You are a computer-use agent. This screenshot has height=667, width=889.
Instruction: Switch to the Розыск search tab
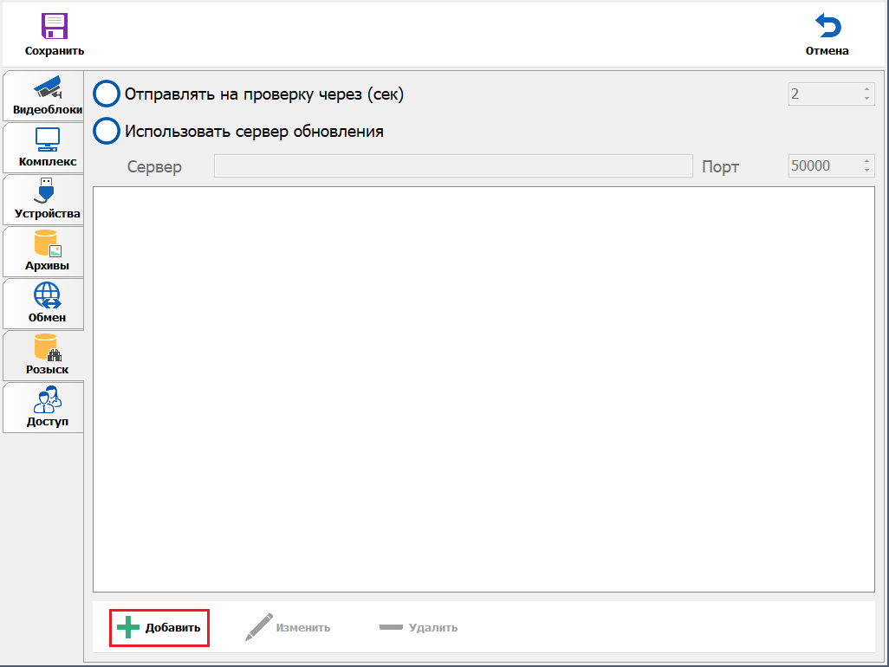point(47,355)
